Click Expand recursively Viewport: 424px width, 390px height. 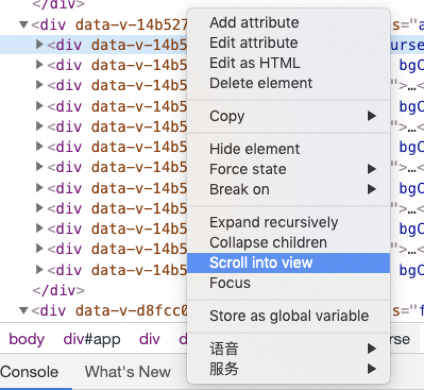274,222
